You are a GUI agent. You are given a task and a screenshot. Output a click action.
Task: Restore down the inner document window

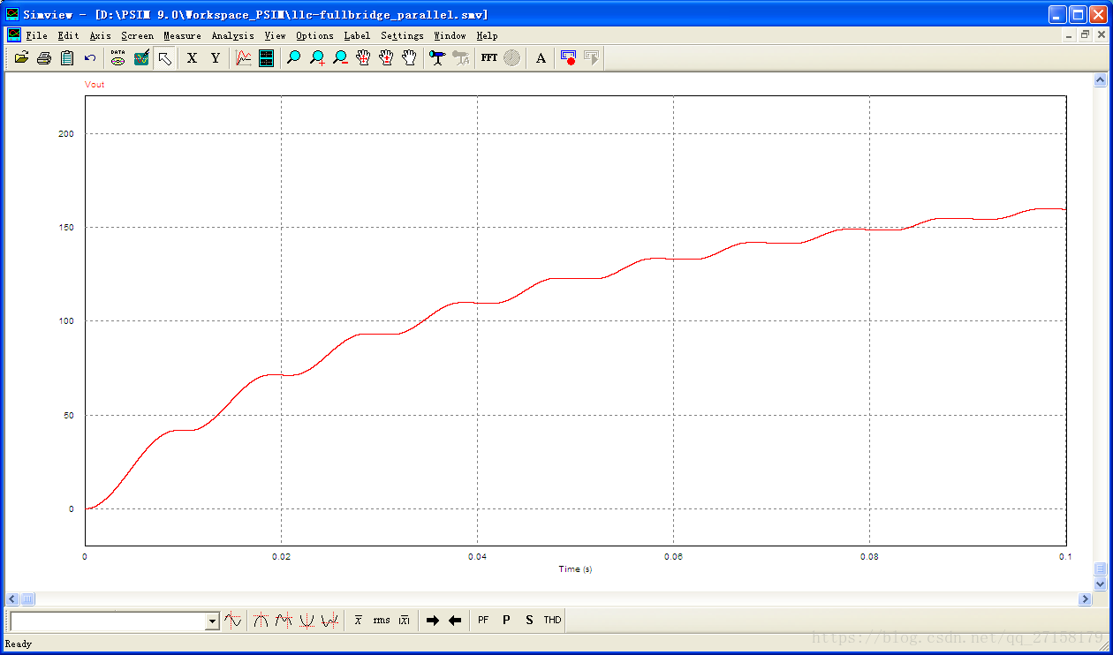(1086, 35)
